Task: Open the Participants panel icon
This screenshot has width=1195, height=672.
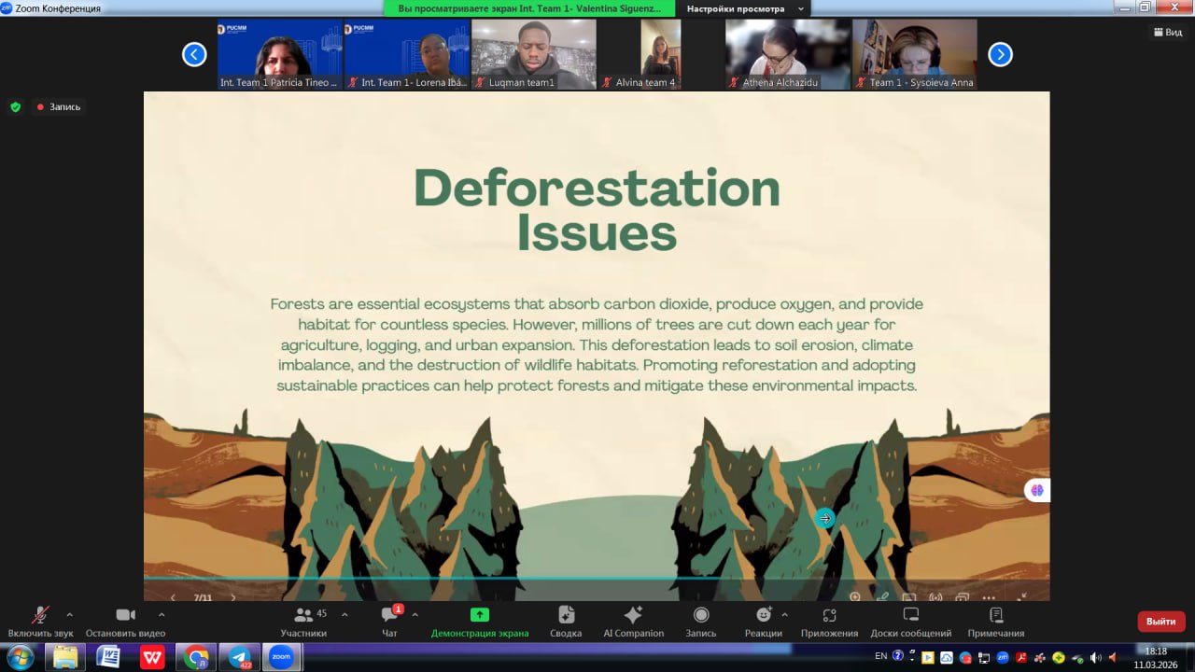Action: pyautogui.click(x=303, y=616)
